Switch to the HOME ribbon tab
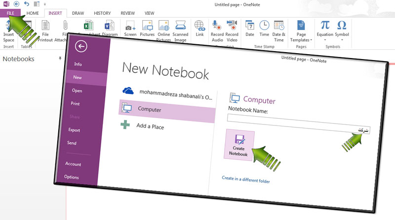Screen dimensions: 395x220 tap(33, 13)
